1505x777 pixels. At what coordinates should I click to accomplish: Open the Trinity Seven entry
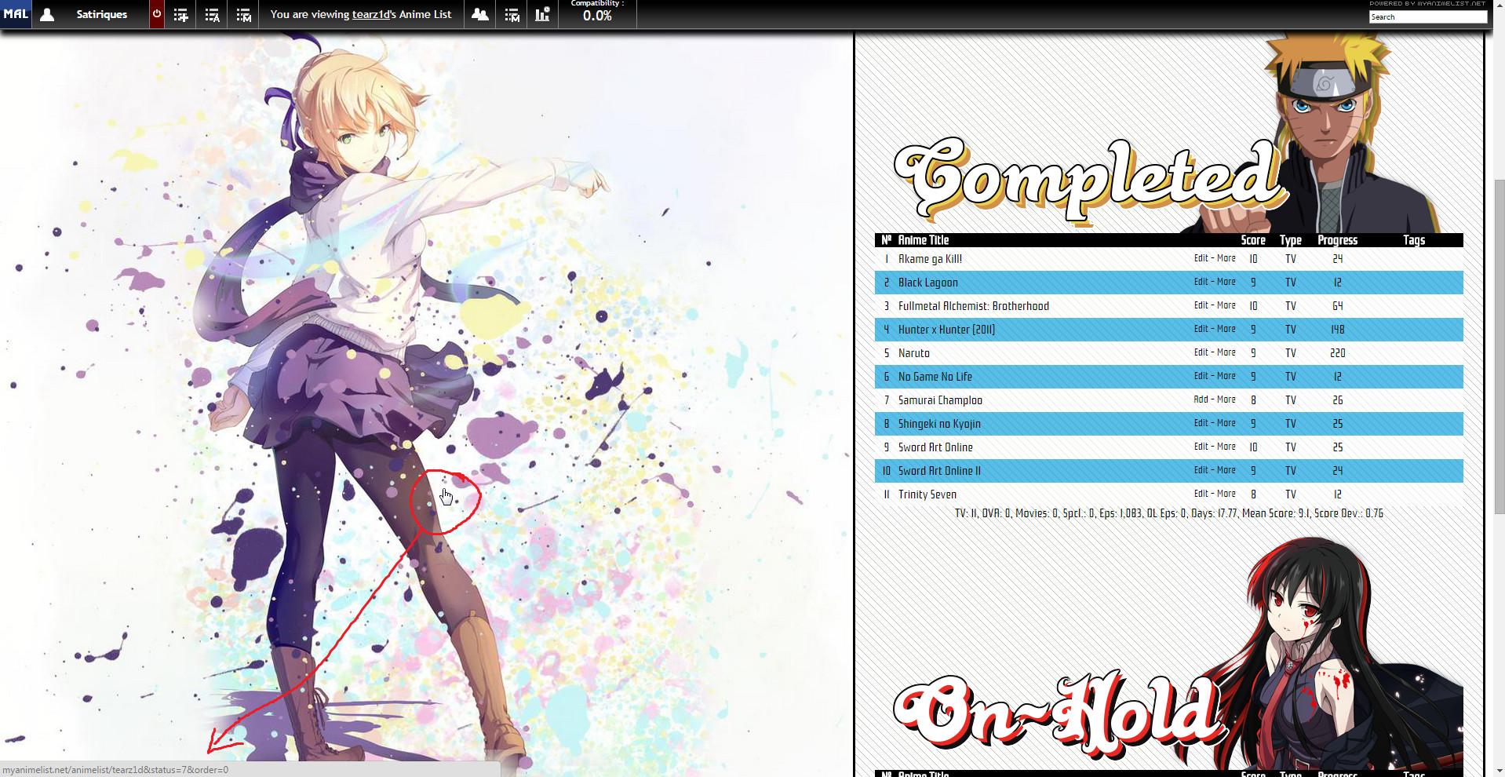pyautogui.click(x=927, y=494)
